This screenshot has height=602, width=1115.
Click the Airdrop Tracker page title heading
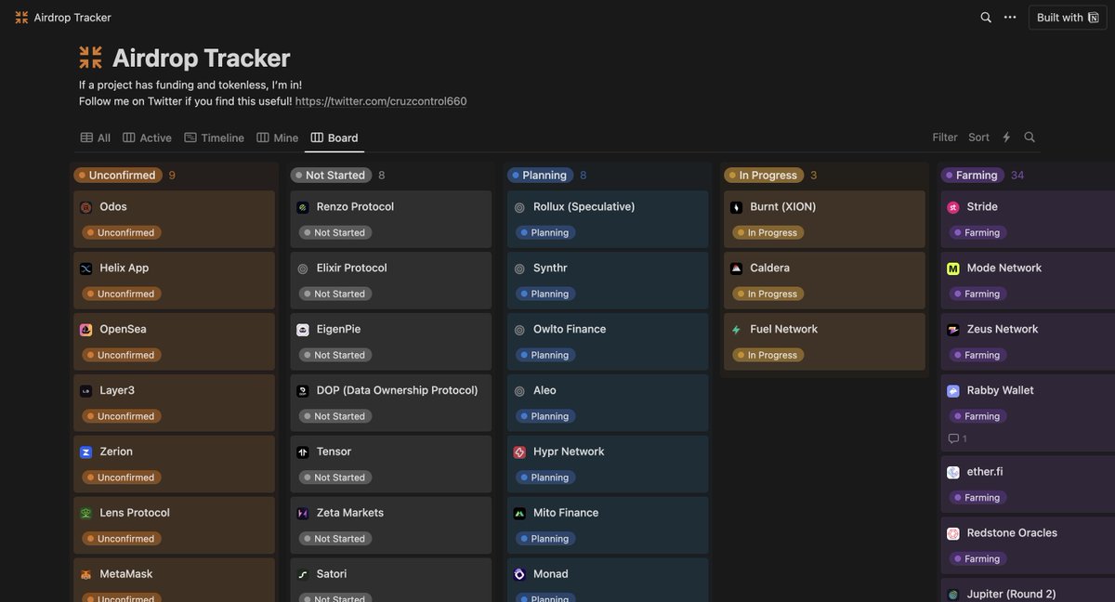pos(202,58)
